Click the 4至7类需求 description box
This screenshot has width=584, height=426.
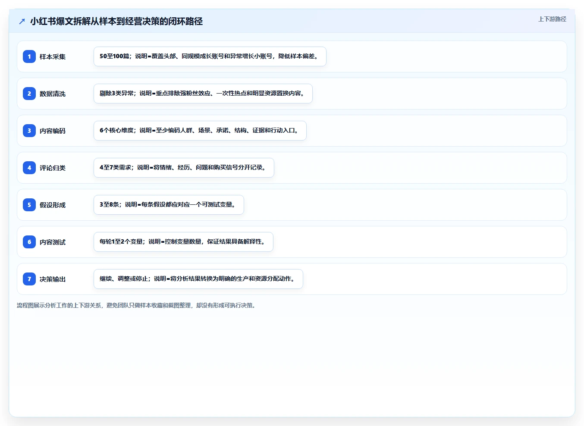pos(184,168)
